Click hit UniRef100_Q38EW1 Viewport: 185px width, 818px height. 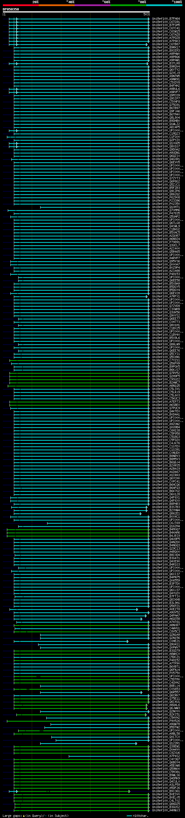(x=166, y=747)
